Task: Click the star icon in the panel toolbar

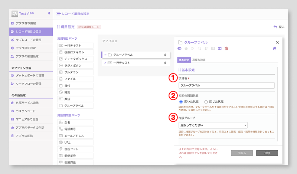Action: (186, 49)
